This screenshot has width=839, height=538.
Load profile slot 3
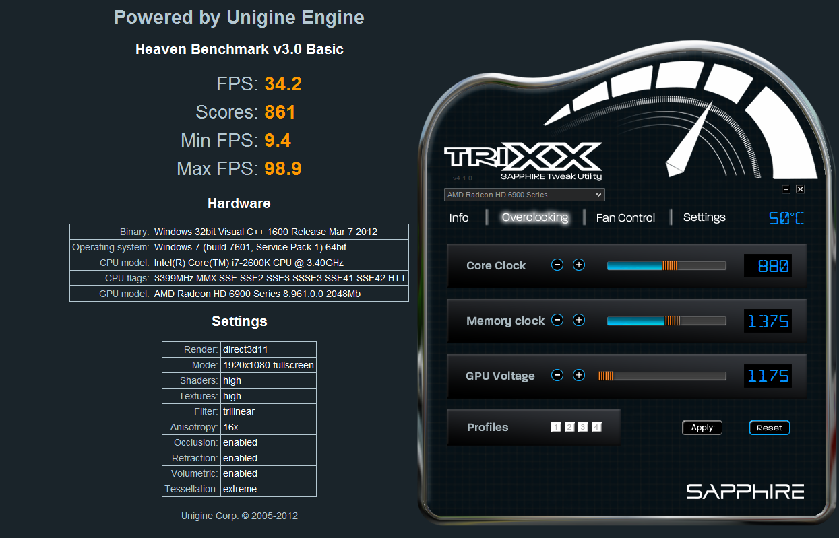[x=583, y=427]
